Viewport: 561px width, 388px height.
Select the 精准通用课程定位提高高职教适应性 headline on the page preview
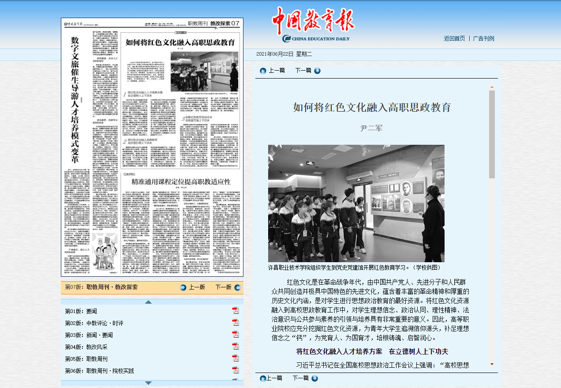click(182, 182)
